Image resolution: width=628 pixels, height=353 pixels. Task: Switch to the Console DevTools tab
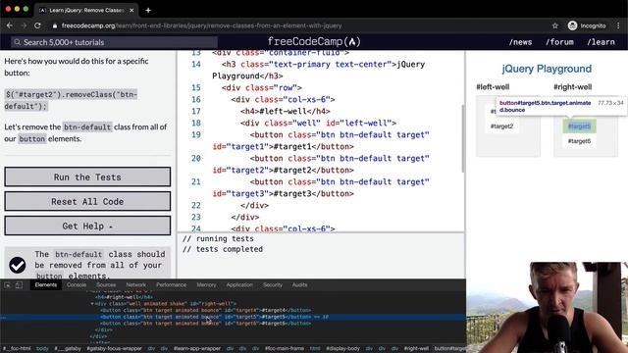pos(77,285)
